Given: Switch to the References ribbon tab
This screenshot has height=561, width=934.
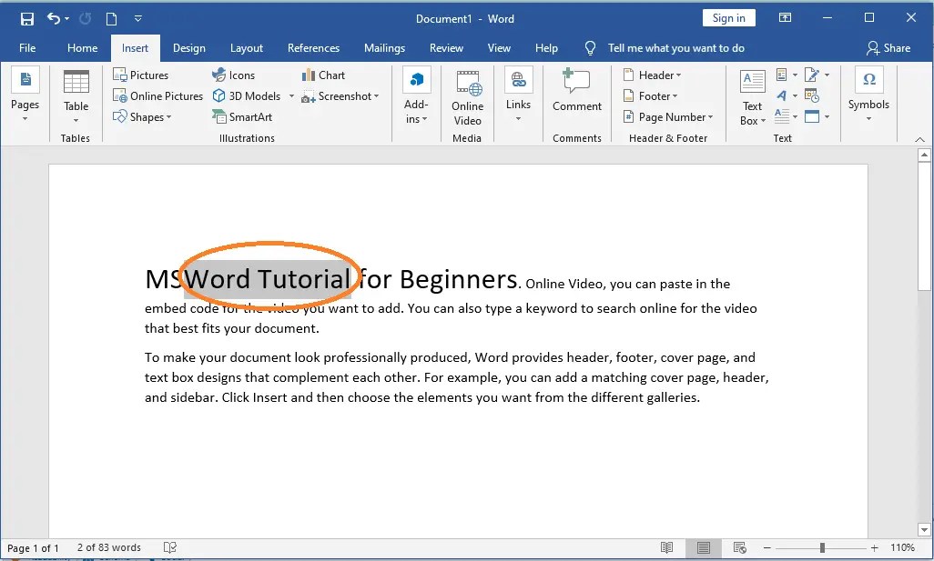Looking at the screenshot, I should (313, 48).
